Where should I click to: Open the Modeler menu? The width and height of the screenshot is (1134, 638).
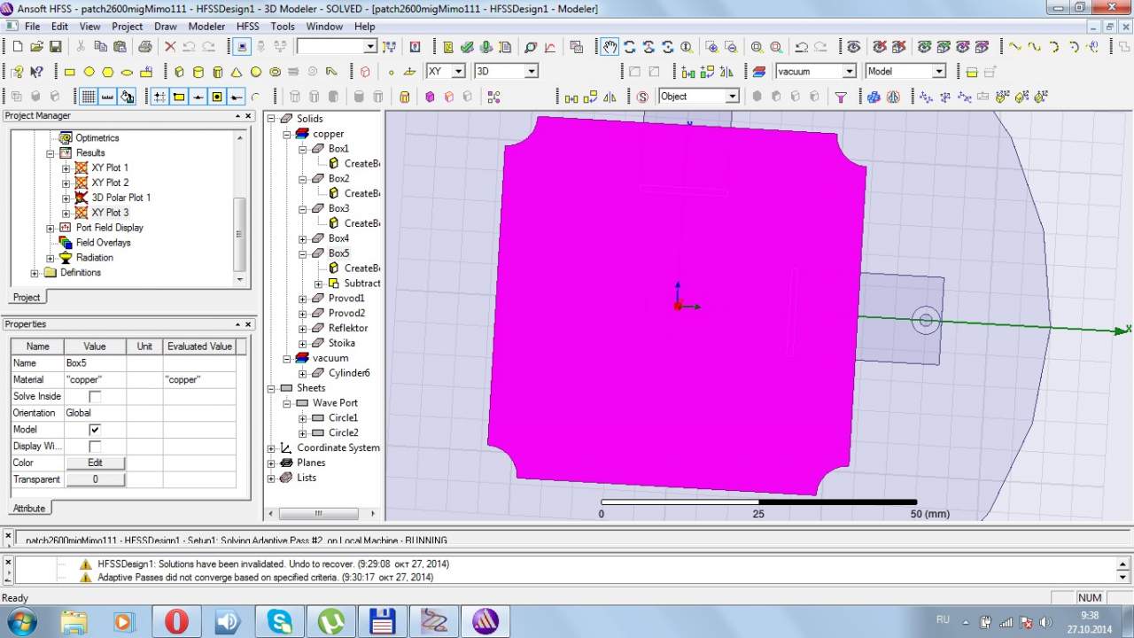click(x=206, y=27)
